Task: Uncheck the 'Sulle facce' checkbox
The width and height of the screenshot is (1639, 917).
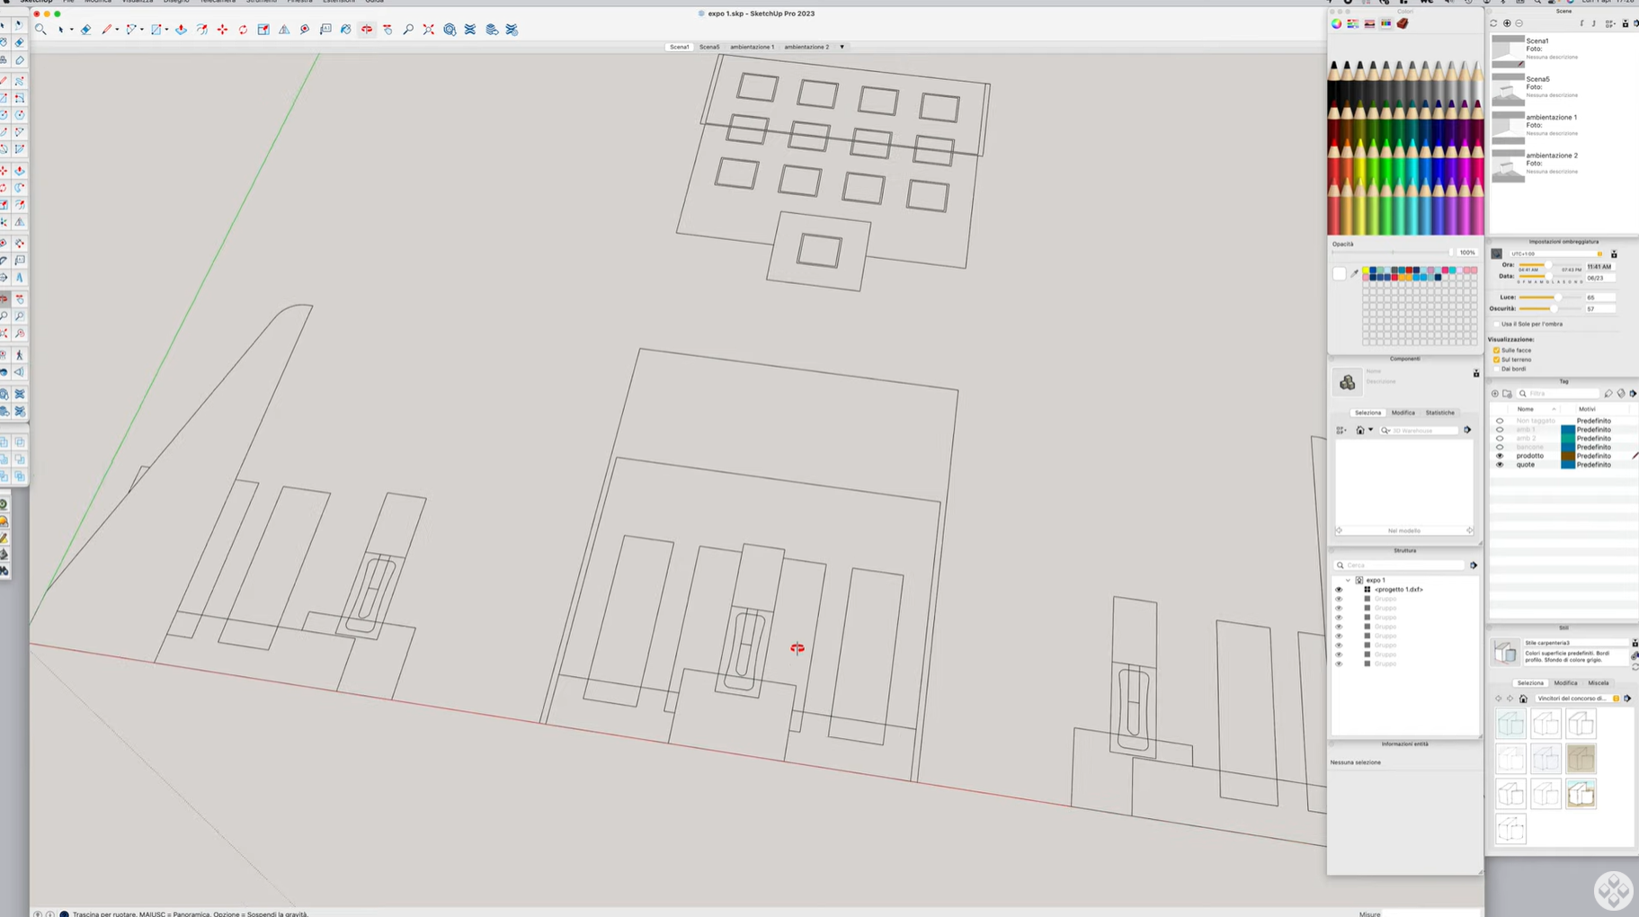Action: [1497, 351]
